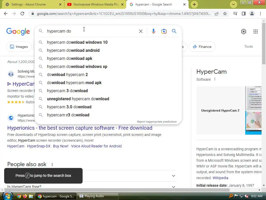Click the site lock icon in address bar
The width and height of the screenshot is (266, 200).
pyautogui.click(x=33, y=14)
